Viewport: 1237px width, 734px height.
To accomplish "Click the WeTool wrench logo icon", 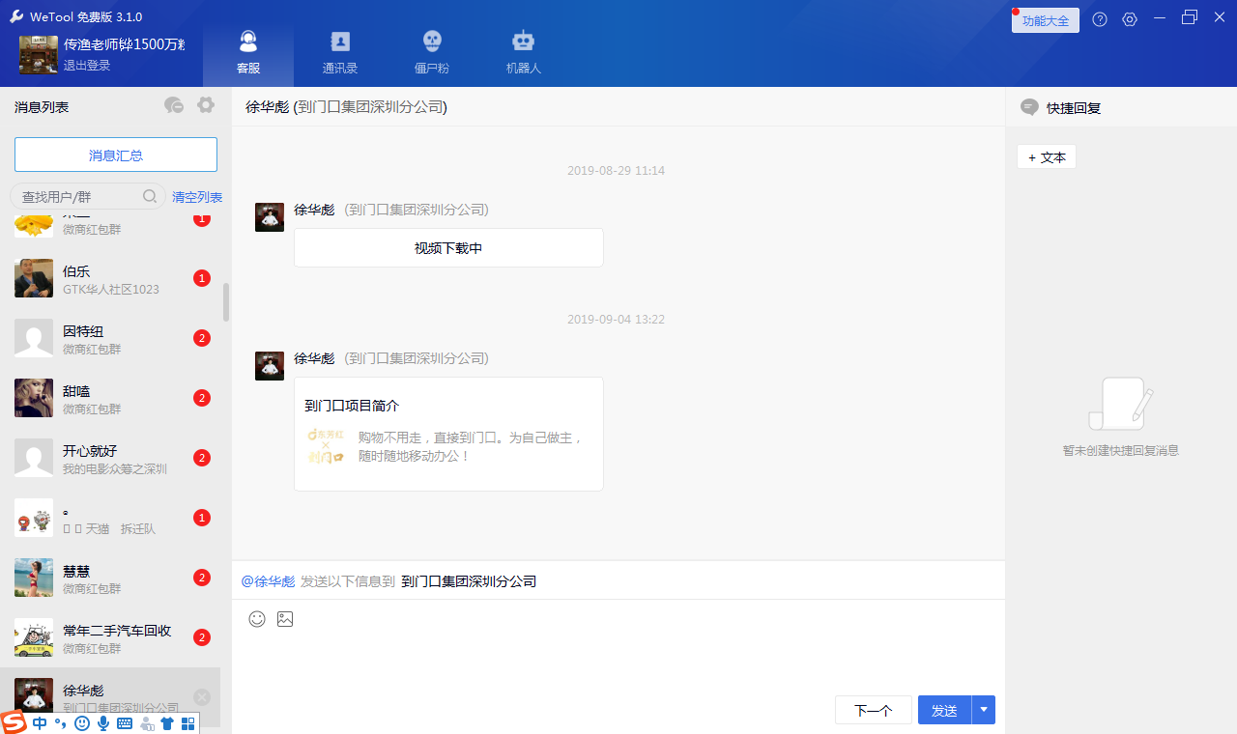I will tap(16, 16).
